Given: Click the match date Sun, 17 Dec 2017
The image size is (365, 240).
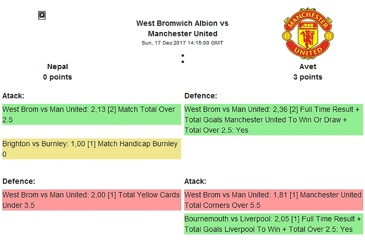Looking at the screenshot, I should tap(182, 43).
